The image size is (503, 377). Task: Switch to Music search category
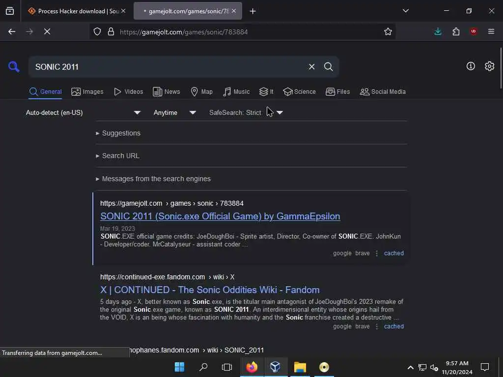click(x=236, y=92)
